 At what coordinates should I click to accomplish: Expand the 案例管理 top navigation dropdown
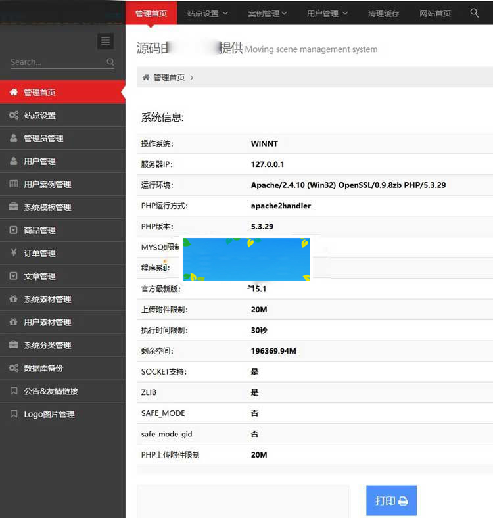click(268, 13)
